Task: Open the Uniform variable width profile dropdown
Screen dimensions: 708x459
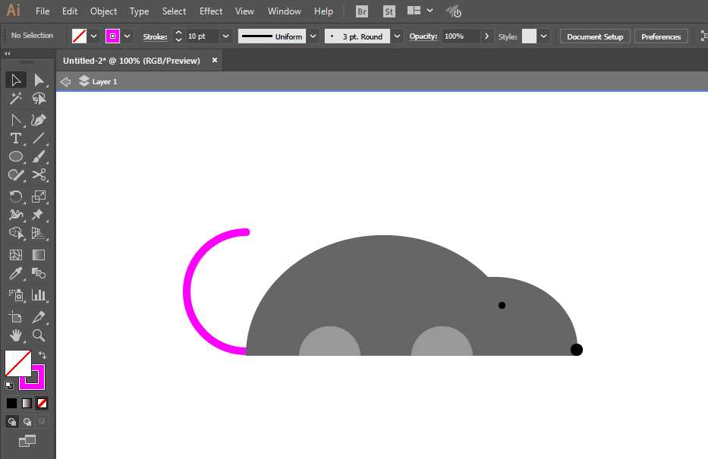Action: pyautogui.click(x=313, y=36)
